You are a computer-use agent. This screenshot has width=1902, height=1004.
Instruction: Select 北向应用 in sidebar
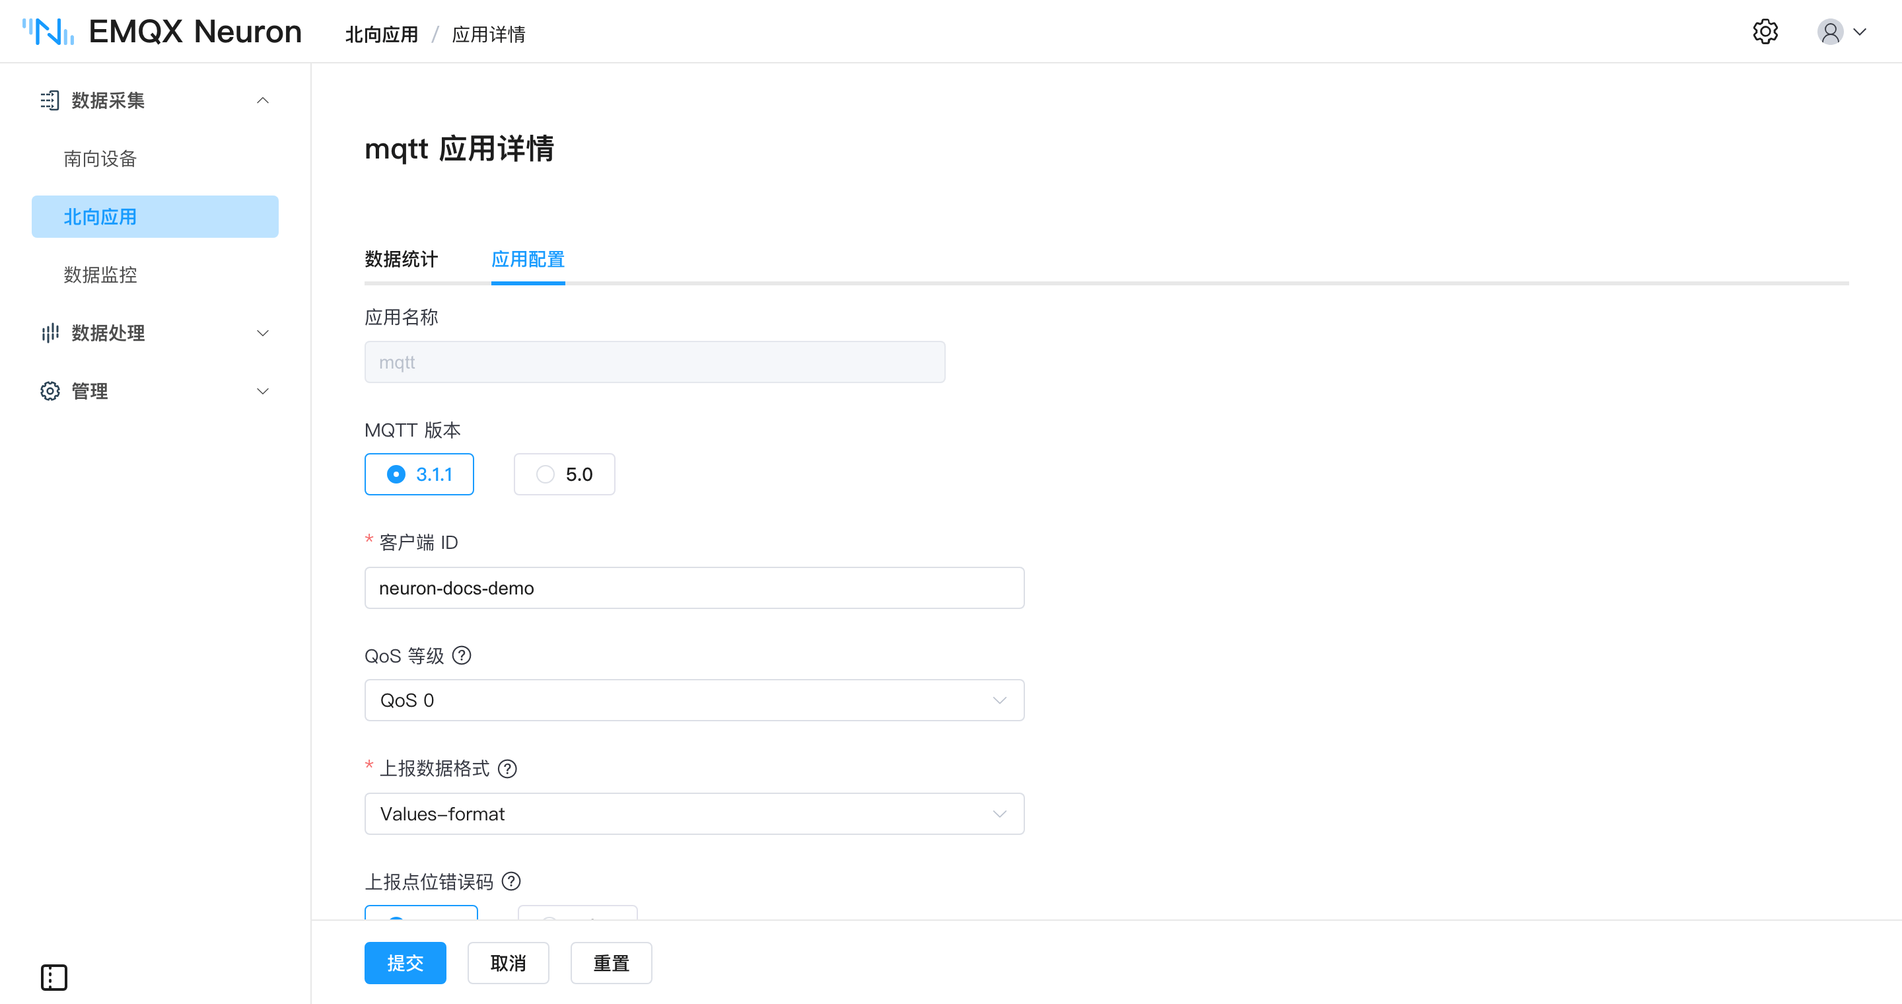point(155,216)
